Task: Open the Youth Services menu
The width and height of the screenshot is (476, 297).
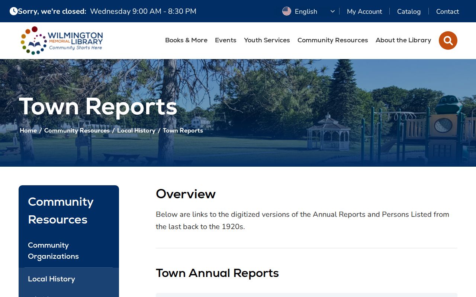Action: (267, 40)
